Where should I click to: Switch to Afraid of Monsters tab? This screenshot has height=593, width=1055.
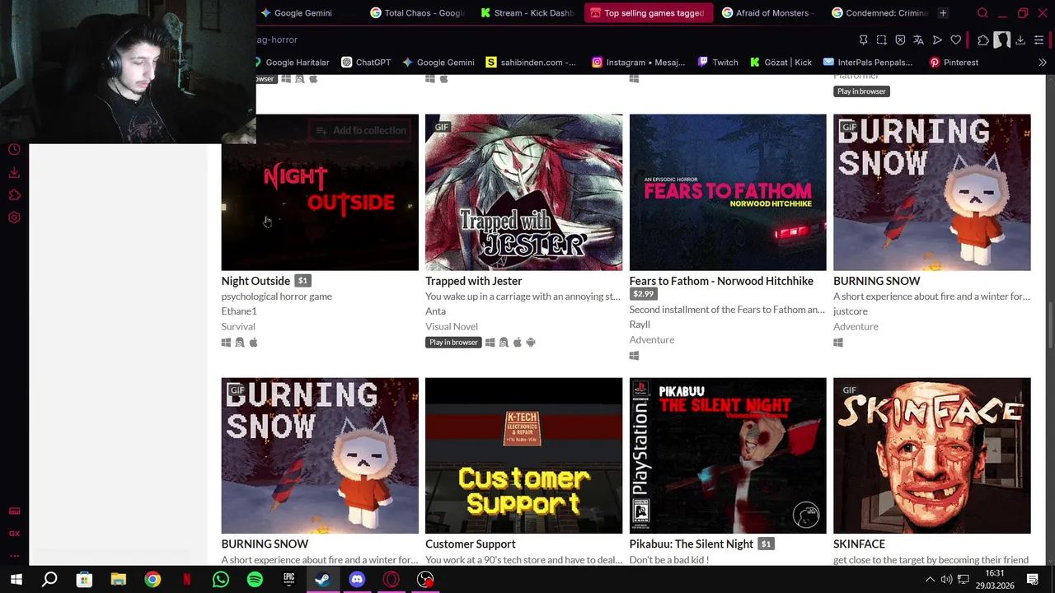tap(768, 13)
